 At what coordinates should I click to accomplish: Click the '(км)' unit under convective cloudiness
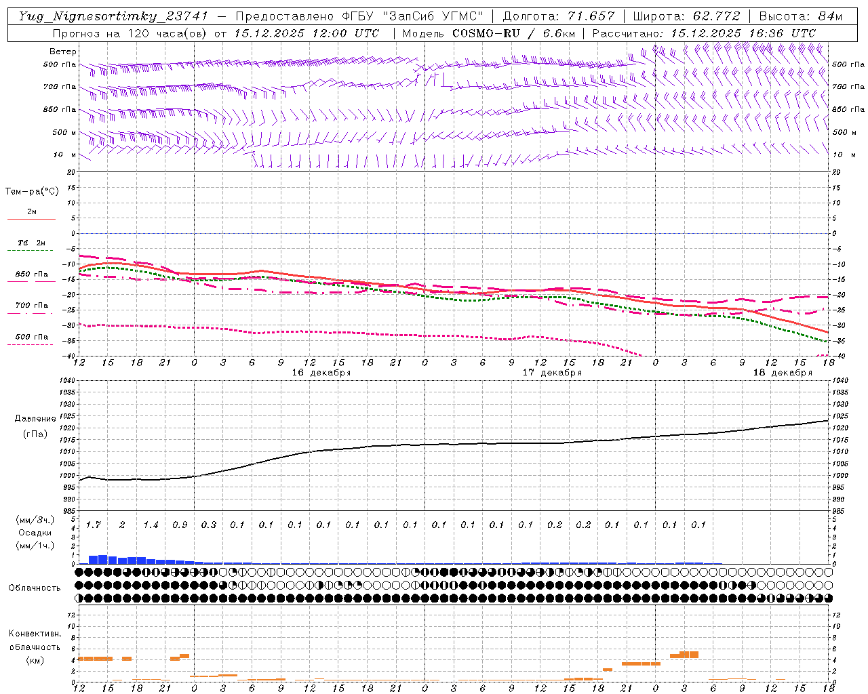point(35,660)
